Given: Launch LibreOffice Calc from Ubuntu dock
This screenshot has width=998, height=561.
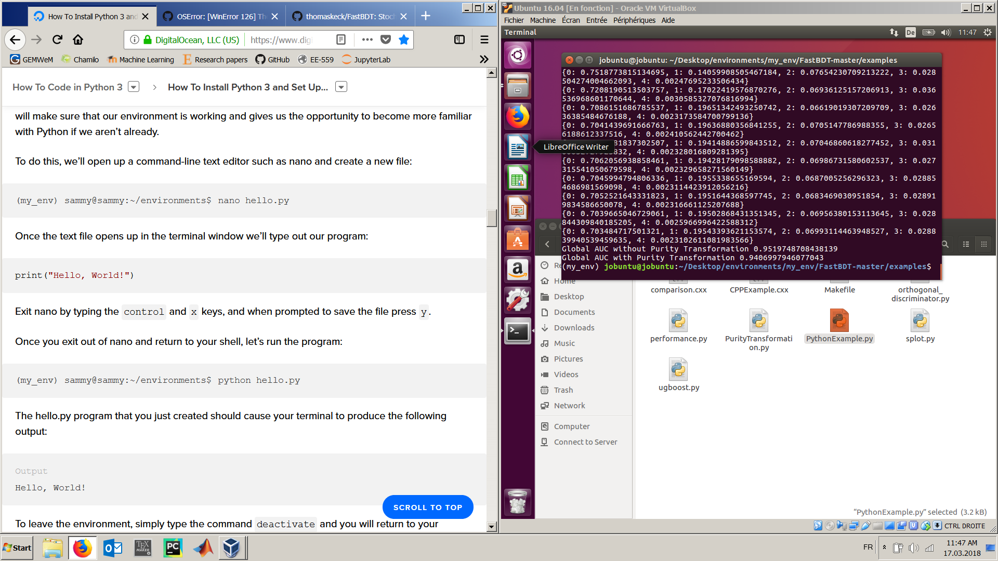Looking at the screenshot, I should (518, 178).
